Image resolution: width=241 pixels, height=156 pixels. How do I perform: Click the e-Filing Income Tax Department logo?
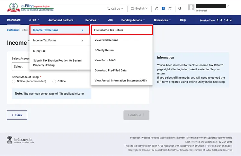pyautogui.click(x=31, y=7)
